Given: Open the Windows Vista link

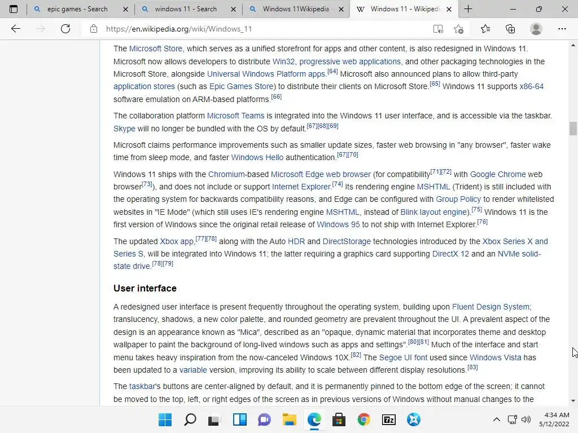Looking at the screenshot, I should click(496, 357).
